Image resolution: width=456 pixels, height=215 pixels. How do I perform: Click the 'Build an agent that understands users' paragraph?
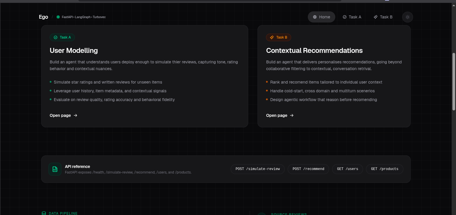144,65
